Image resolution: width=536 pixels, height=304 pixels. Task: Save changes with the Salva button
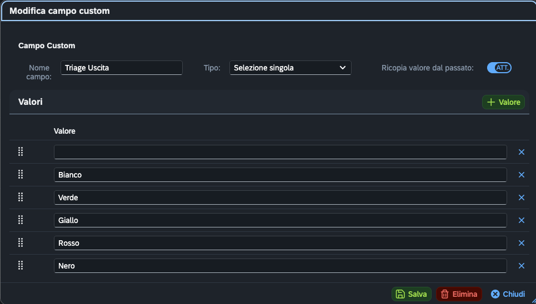411,294
